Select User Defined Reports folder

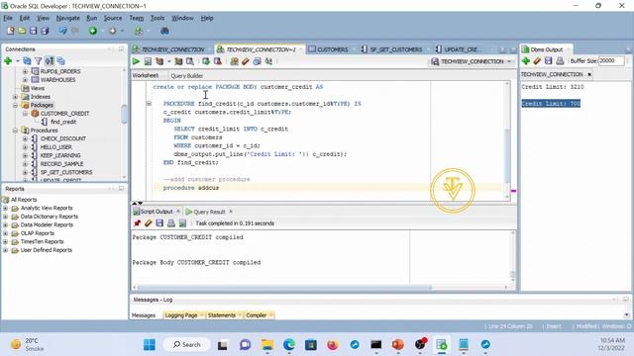coord(47,250)
